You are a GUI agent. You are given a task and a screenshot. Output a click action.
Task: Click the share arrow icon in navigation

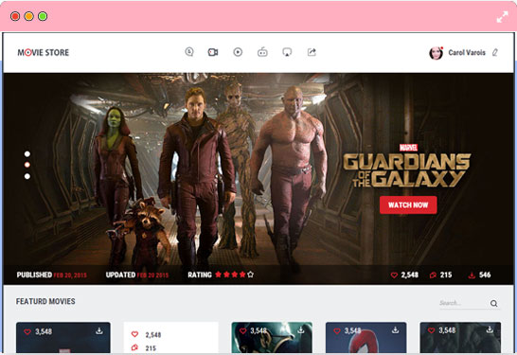[x=312, y=52]
